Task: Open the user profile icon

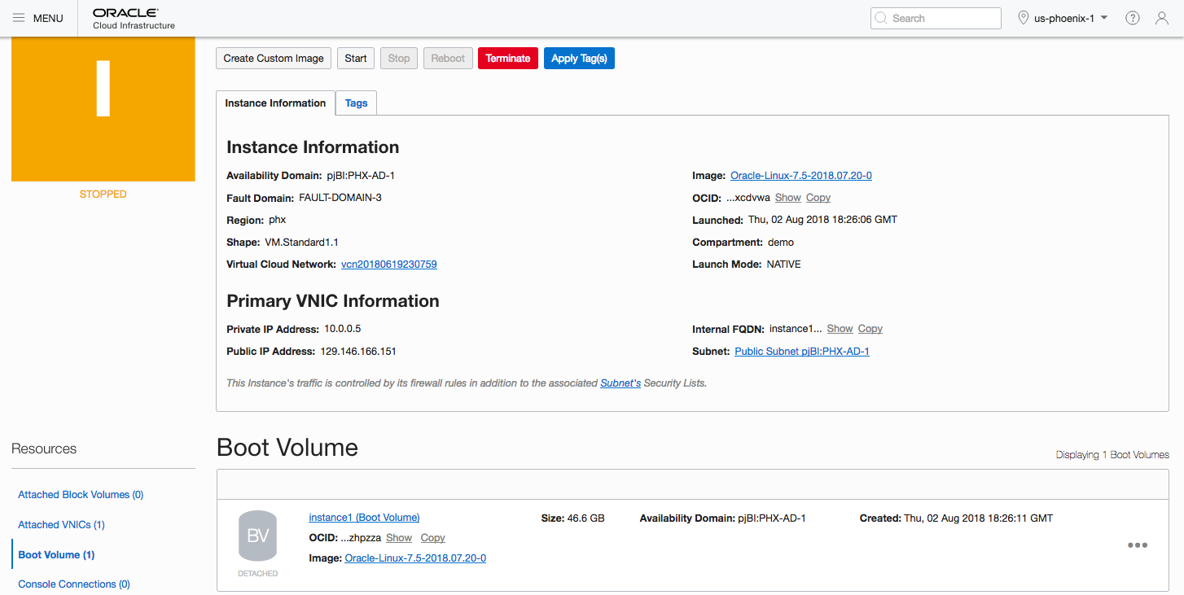Action: (1162, 18)
